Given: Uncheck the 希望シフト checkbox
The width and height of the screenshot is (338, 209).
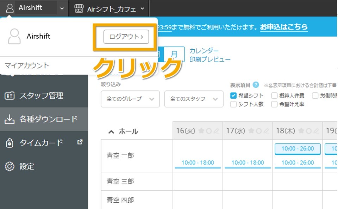Looking at the screenshot, I should coord(233,96).
